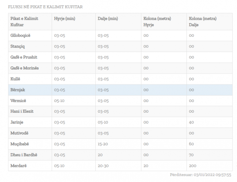The image size is (237, 182).
Task: Select the Mutivodë row label
Action: (19, 133)
